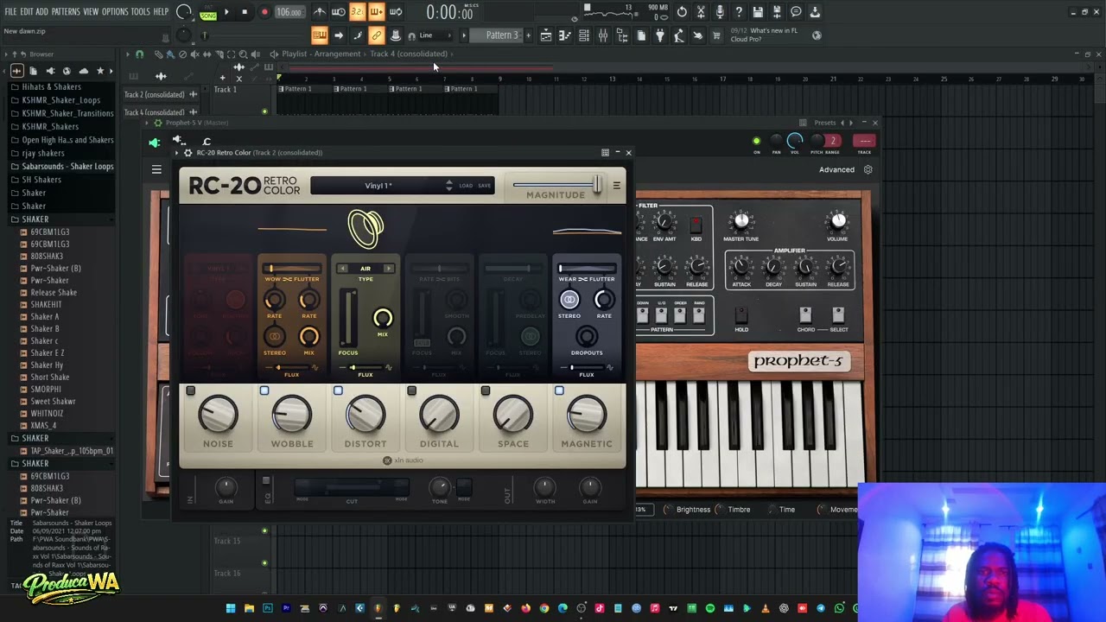Toggle the Magnetic STEREO button
This screenshot has height=622, width=1106.
click(x=569, y=300)
